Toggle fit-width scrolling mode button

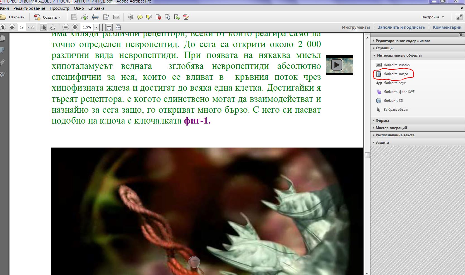tap(109, 27)
